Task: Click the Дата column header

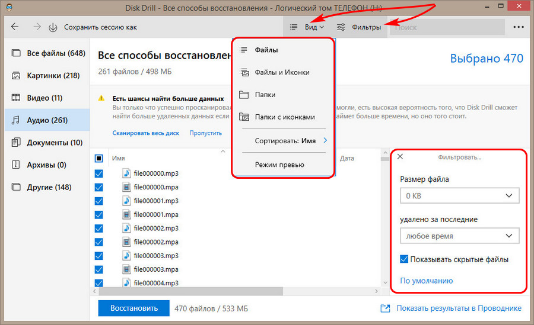Action: (x=347, y=158)
